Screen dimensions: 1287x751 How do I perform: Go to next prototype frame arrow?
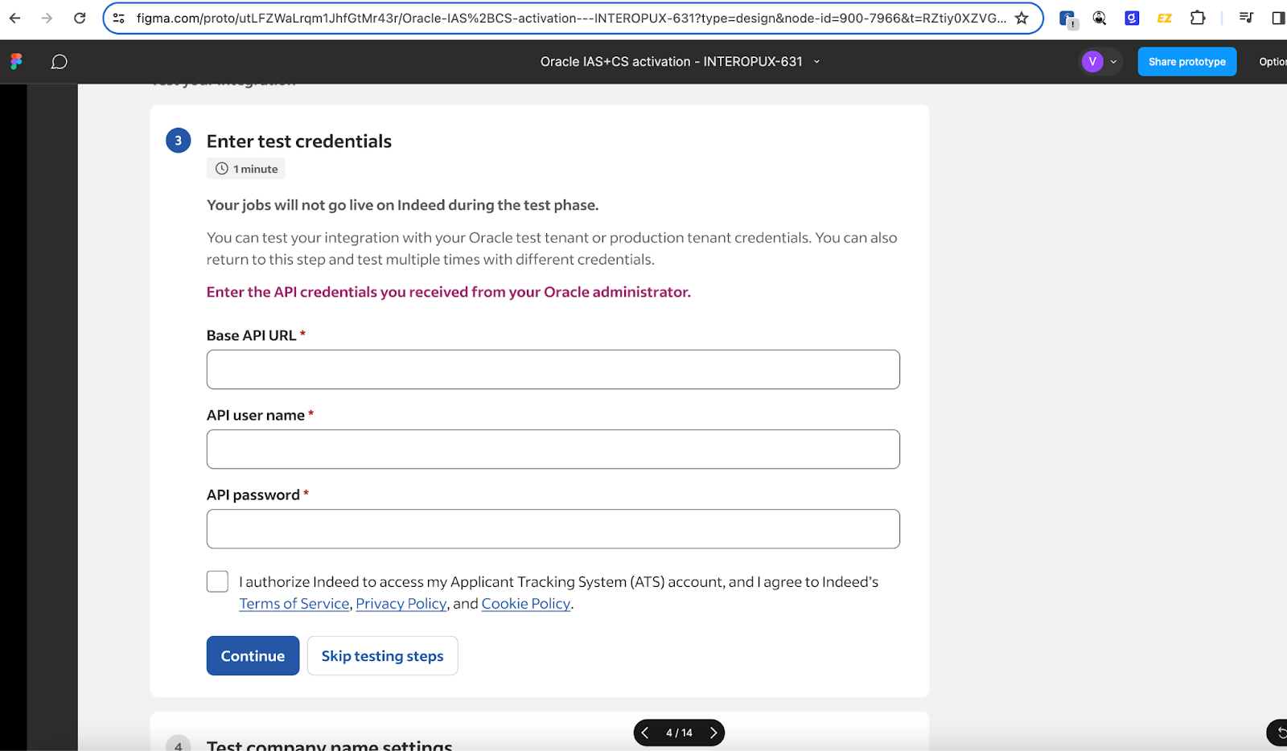pos(713,733)
